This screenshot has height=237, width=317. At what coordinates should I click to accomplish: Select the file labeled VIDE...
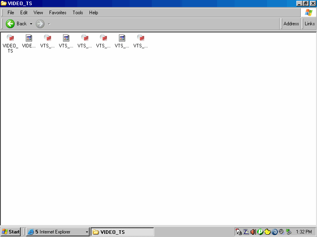point(29,42)
